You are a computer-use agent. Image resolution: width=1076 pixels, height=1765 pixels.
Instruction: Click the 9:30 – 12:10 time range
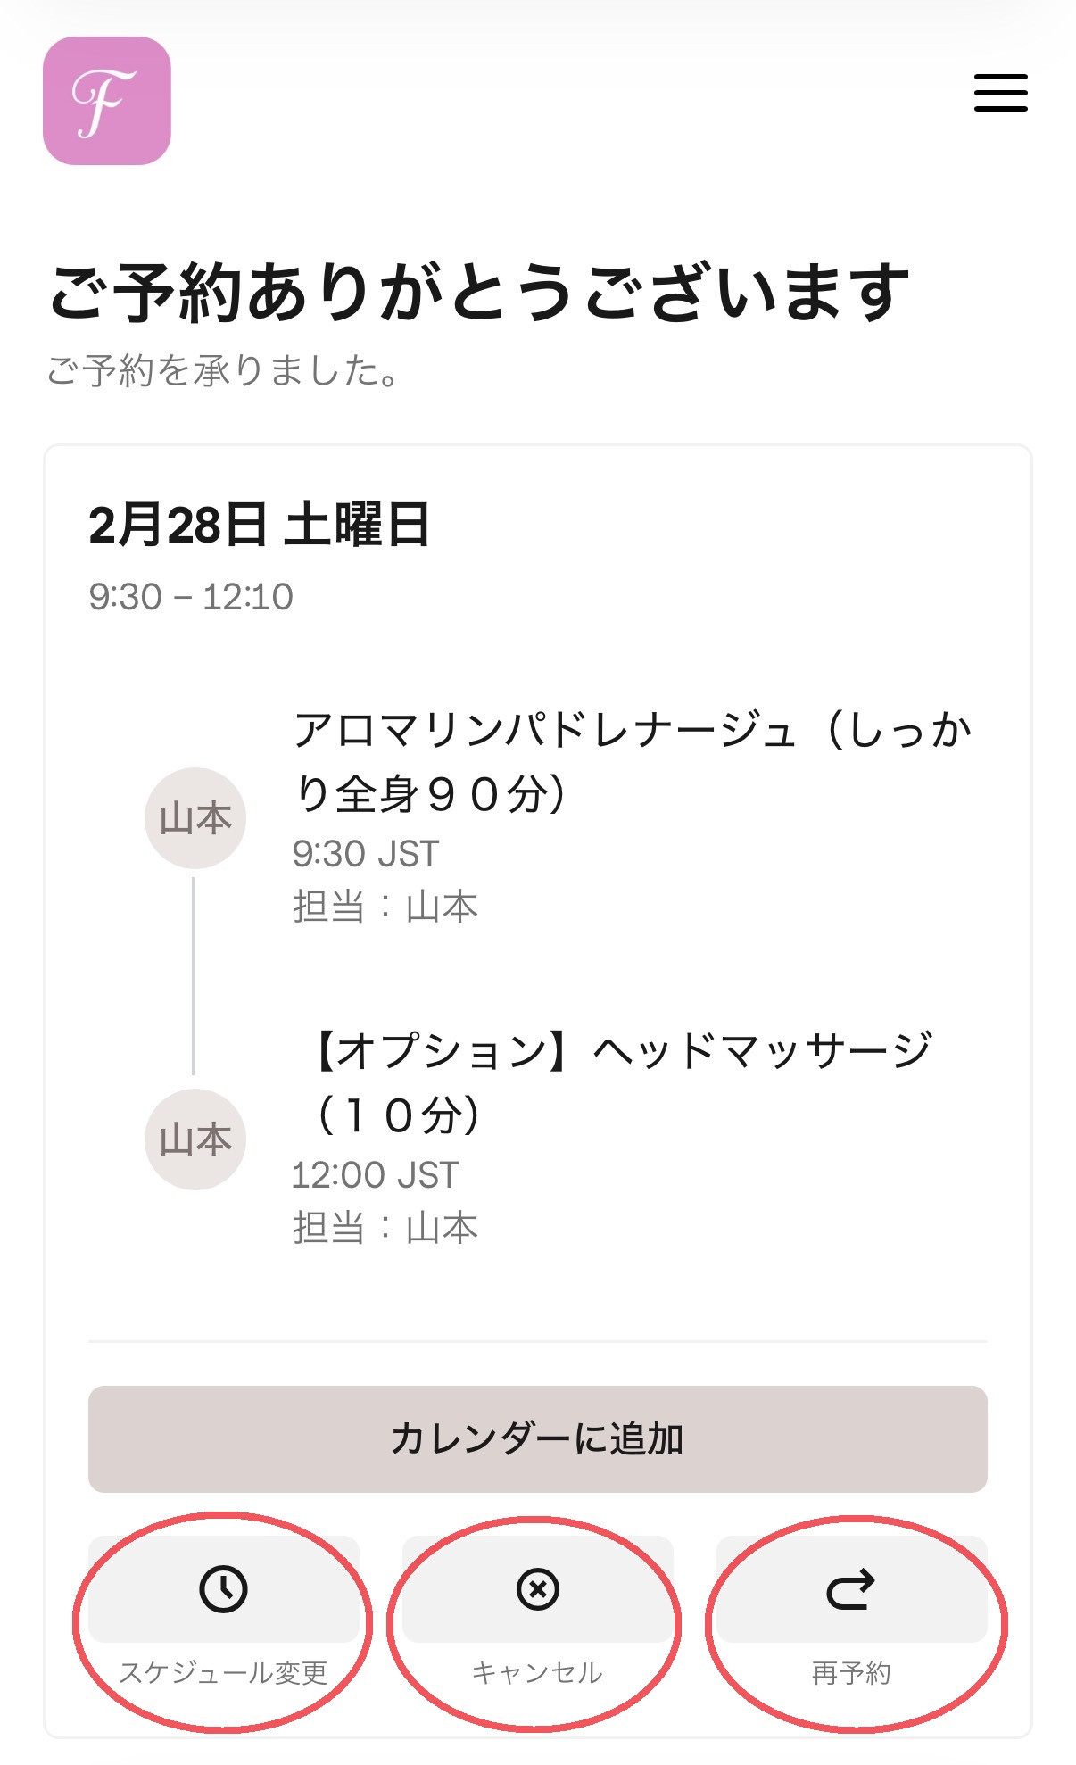click(191, 597)
